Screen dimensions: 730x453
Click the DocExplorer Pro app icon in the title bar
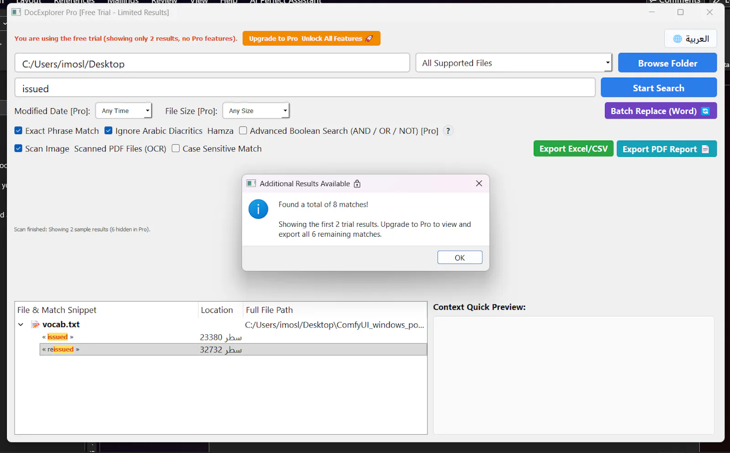[x=16, y=12]
